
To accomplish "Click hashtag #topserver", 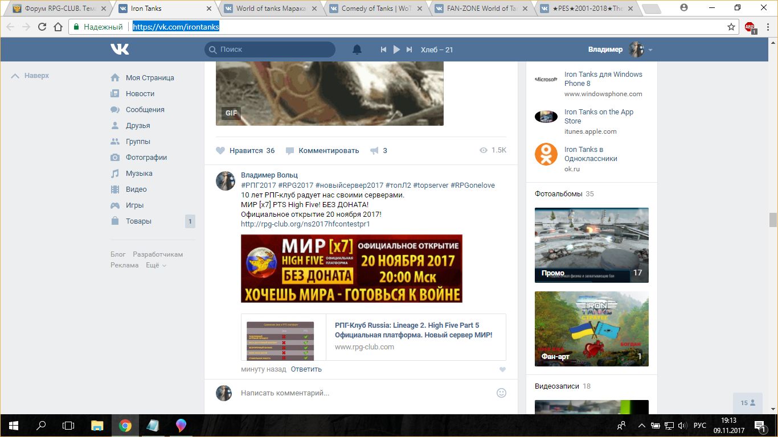I will click(430, 185).
